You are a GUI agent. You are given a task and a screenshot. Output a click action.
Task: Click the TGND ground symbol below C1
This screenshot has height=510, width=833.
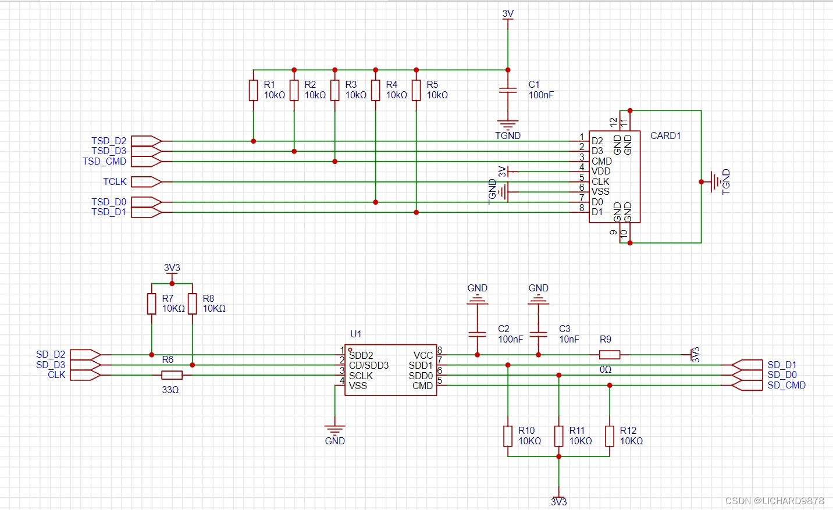[x=508, y=124]
